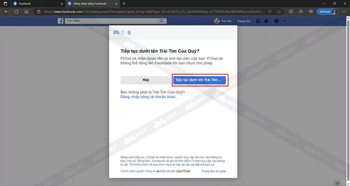This screenshot has height=186, width=350.
Task: Open browser settings ellipsis menu
Action: tap(344, 12)
